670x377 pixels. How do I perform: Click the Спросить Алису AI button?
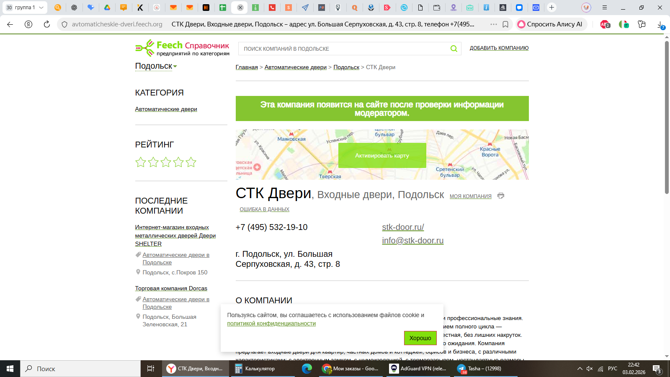click(x=551, y=24)
